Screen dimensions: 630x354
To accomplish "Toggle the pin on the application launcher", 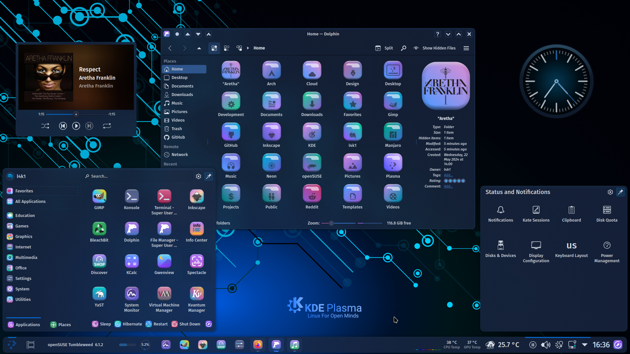I will tap(209, 176).
